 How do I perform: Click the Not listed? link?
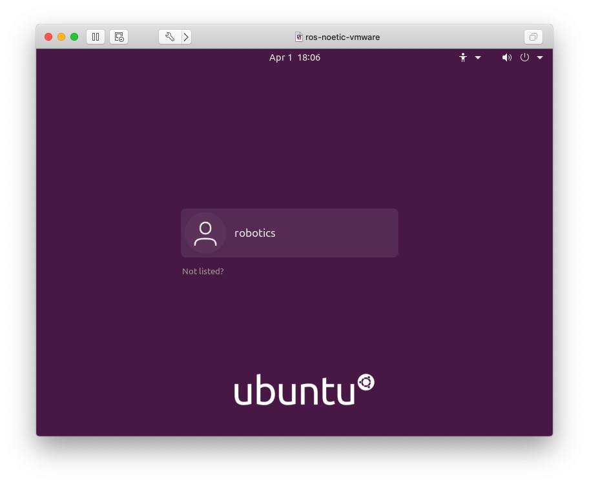point(203,271)
